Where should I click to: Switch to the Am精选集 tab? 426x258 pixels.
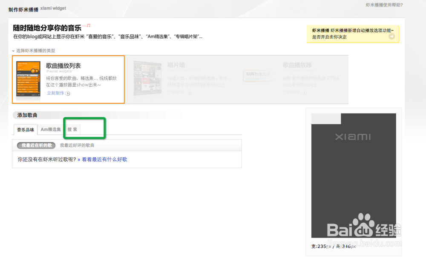[x=51, y=130]
